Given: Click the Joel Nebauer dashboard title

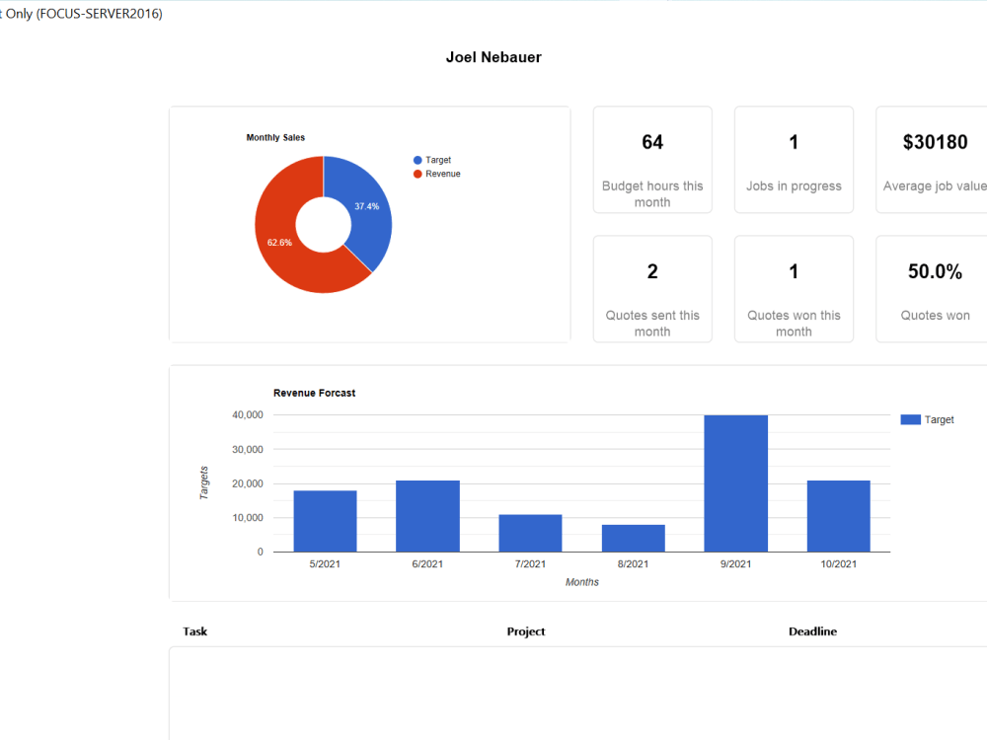Looking at the screenshot, I should click(x=493, y=57).
